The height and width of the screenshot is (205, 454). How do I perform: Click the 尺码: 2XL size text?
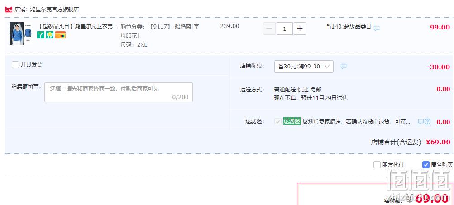tap(134, 45)
